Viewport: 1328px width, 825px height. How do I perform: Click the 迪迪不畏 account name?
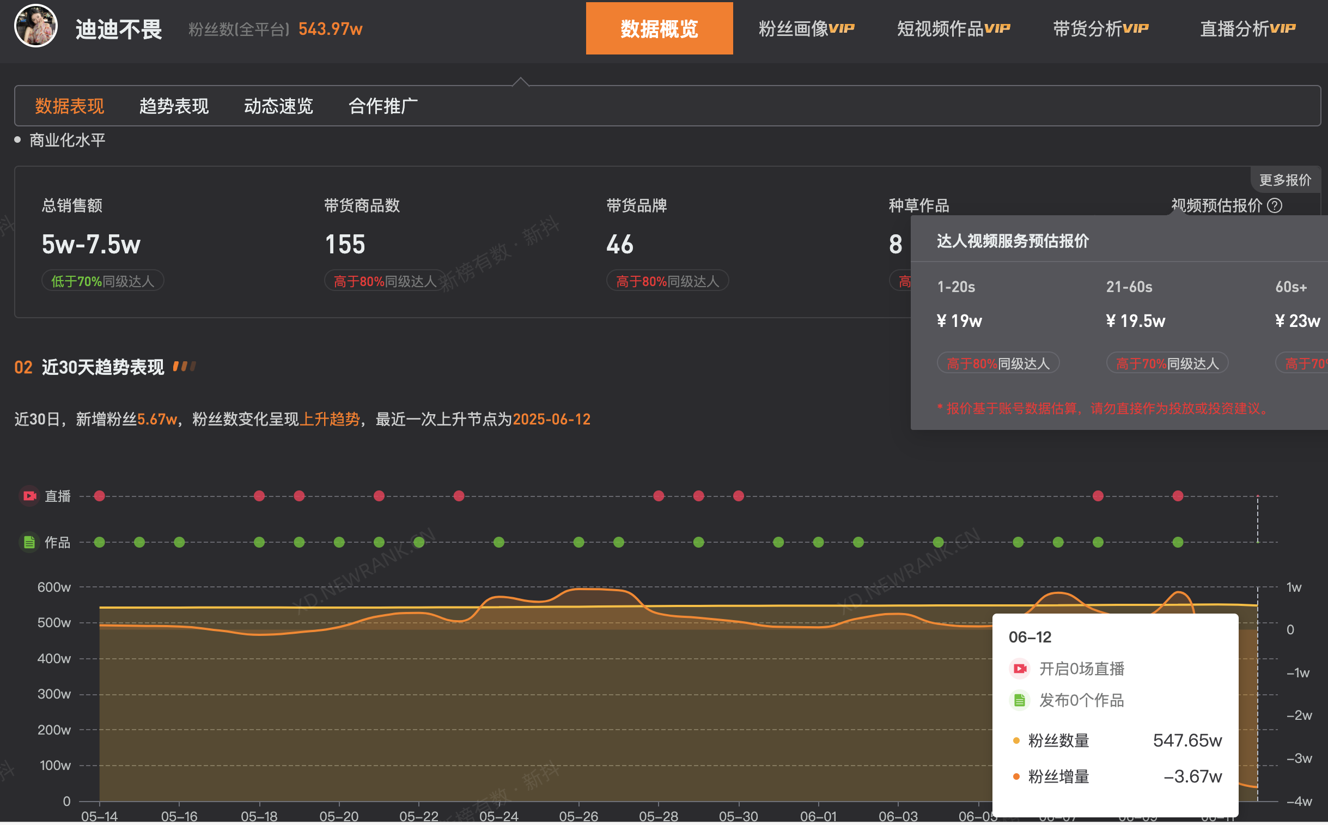(x=118, y=29)
